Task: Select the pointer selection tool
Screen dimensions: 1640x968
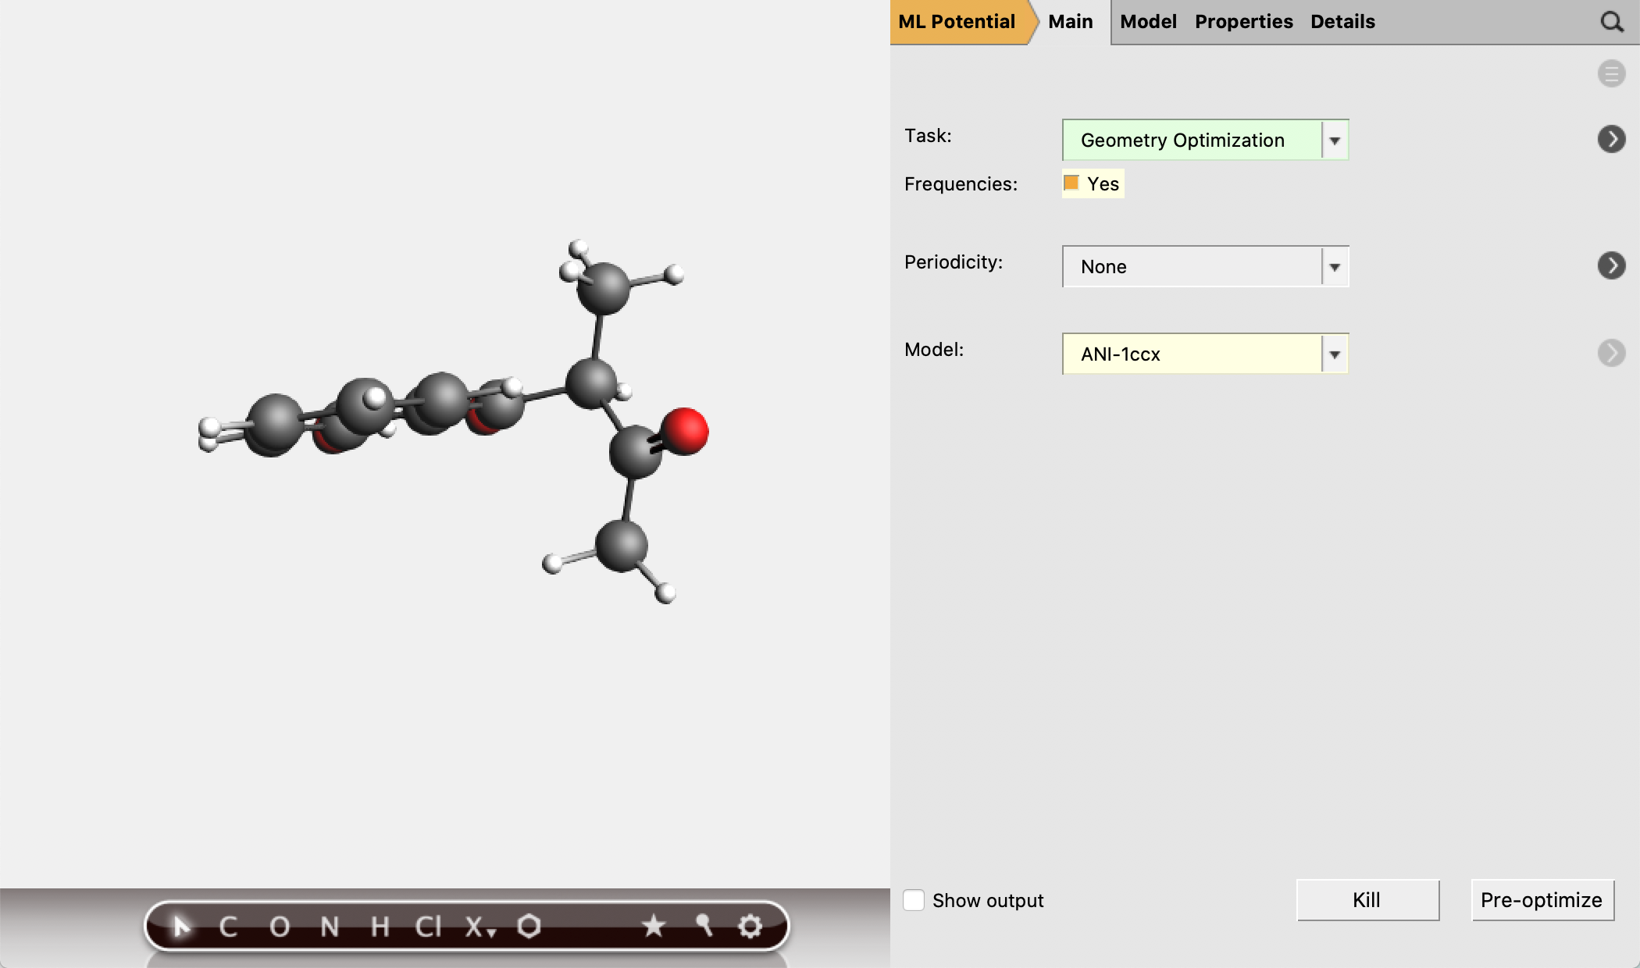Action: (181, 927)
